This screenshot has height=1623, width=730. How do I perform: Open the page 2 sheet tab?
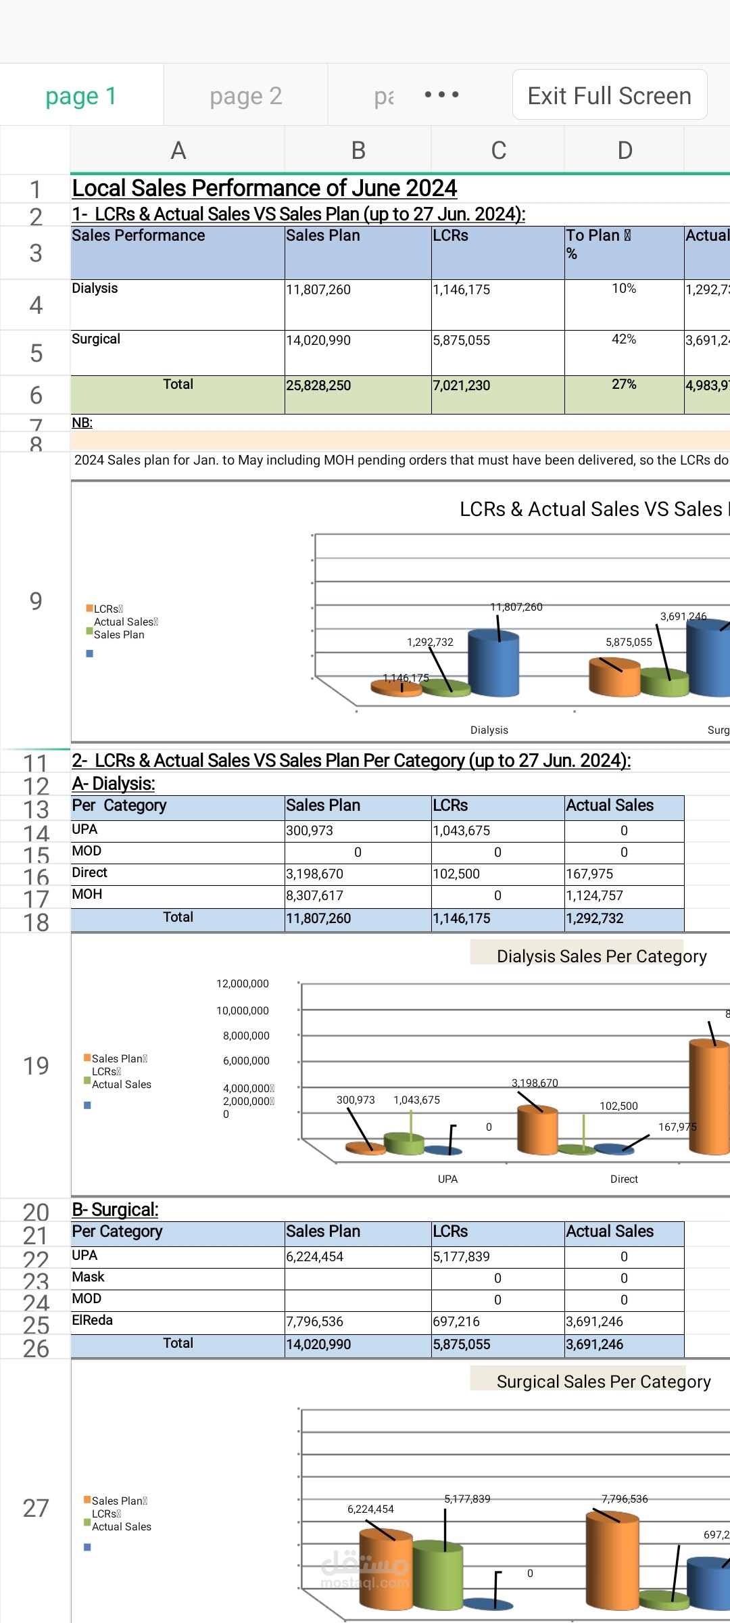point(245,95)
